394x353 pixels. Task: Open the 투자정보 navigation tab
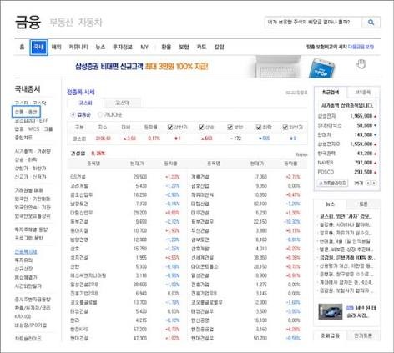(x=123, y=47)
